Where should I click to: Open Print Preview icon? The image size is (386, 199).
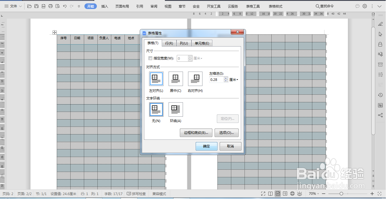click(x=58, y=6)
